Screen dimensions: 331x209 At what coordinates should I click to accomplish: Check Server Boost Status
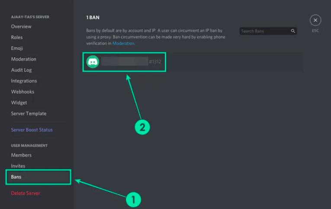[x=32, y=130]
